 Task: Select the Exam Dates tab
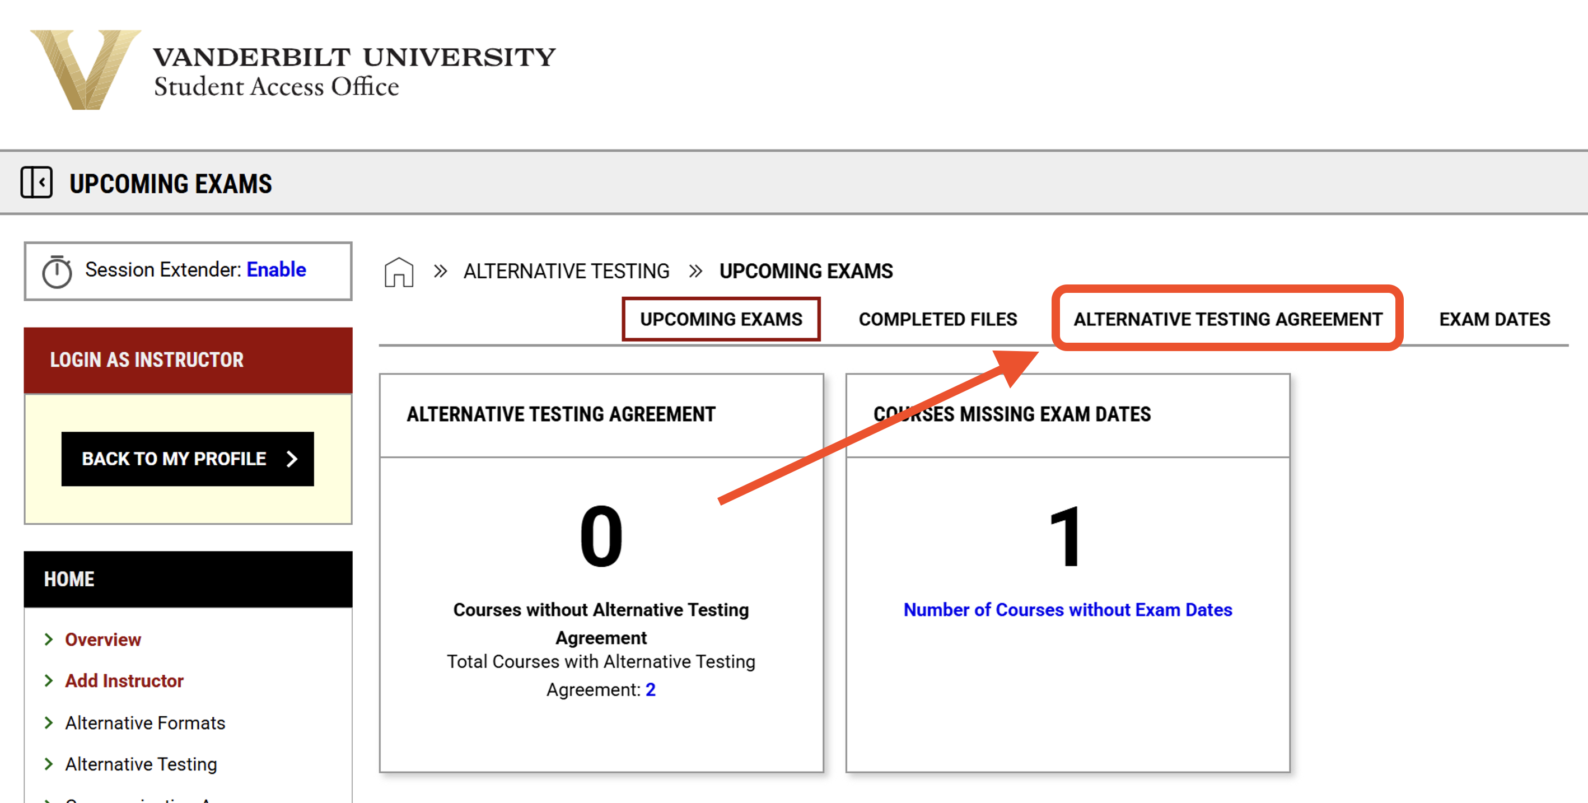pos(1494,319)
